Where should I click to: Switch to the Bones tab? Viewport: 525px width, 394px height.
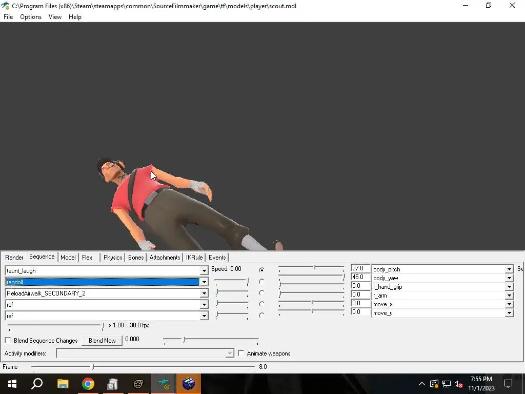coord(136,258)
